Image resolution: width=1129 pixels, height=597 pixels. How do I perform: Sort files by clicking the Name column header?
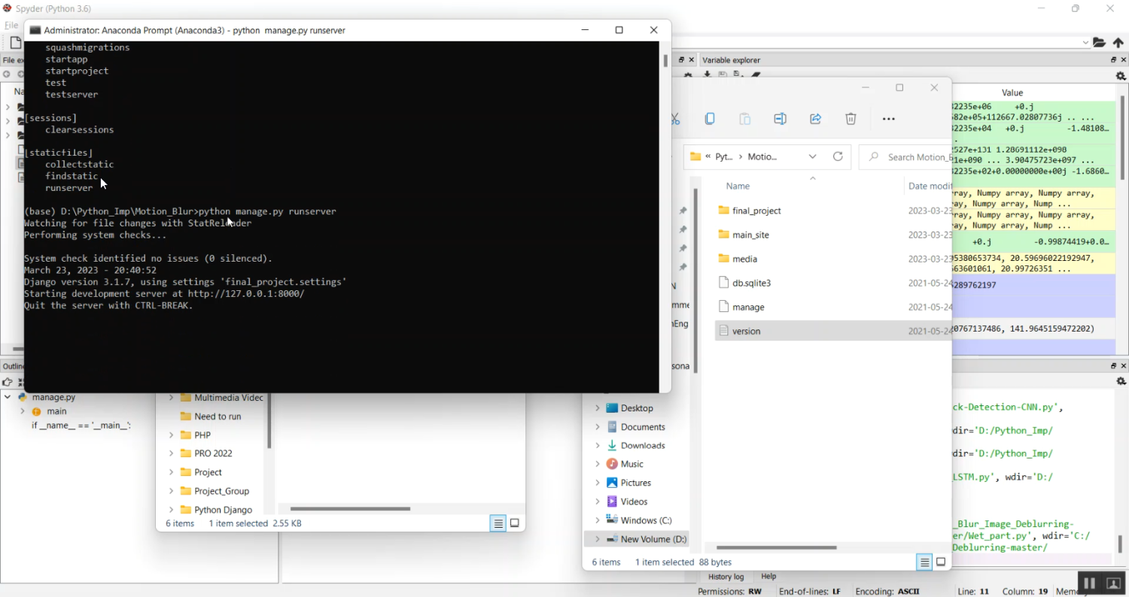point(738,186)
